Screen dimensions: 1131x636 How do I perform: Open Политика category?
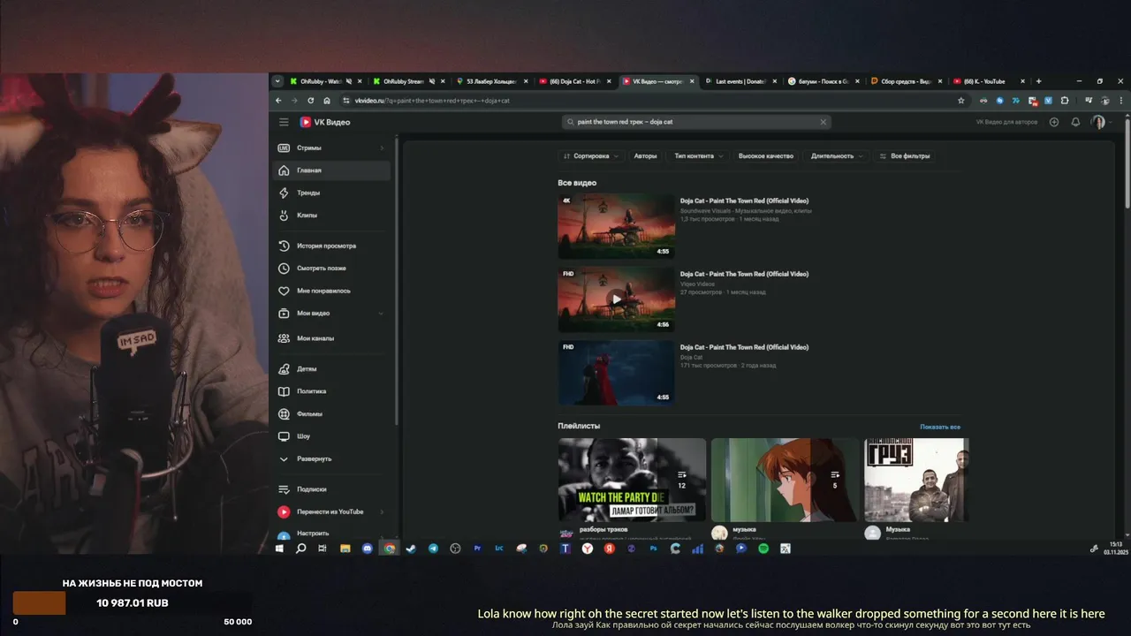331,391
